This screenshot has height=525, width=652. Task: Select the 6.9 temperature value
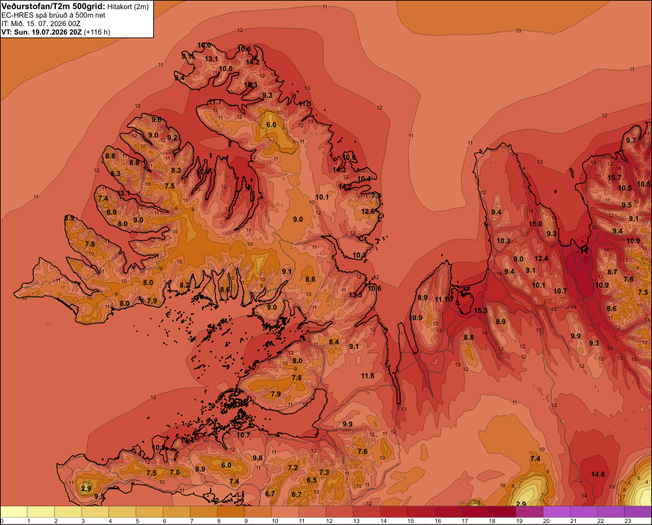[111, 212]
